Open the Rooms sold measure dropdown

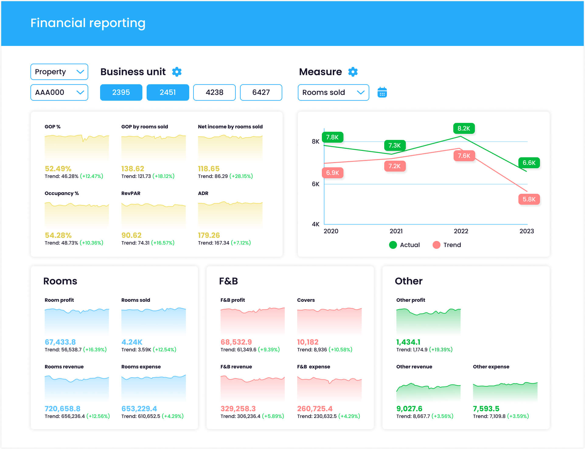[x=333, y=92]
